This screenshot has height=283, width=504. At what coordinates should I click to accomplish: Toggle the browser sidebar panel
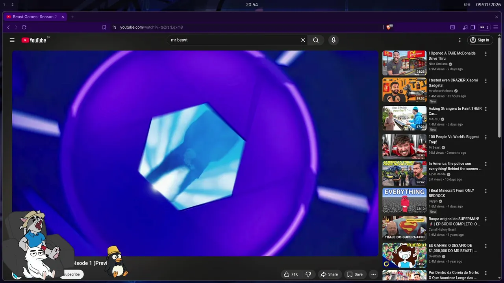coord(473,27)
